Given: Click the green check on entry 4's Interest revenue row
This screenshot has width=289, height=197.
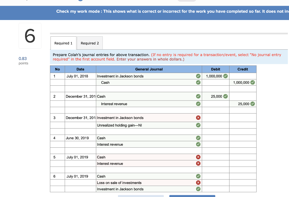Looking at the screenshot, I should coord(198,144).
